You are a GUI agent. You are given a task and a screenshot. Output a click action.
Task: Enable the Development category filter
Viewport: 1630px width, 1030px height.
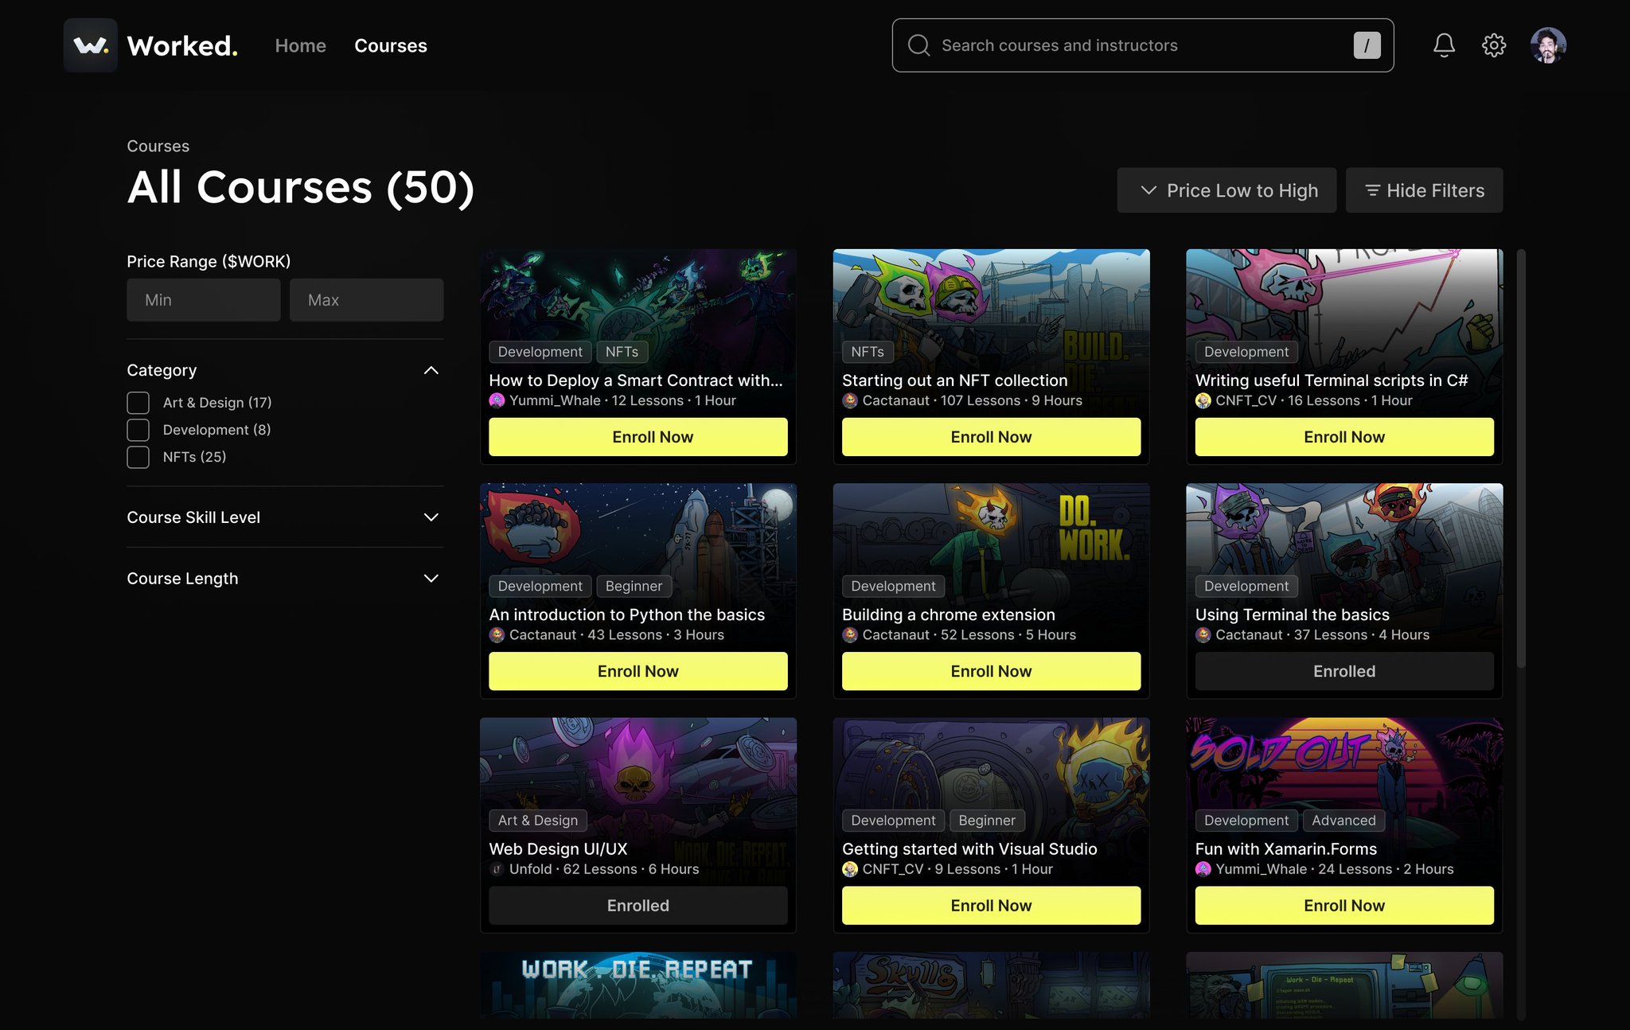[x=138, y=430]
